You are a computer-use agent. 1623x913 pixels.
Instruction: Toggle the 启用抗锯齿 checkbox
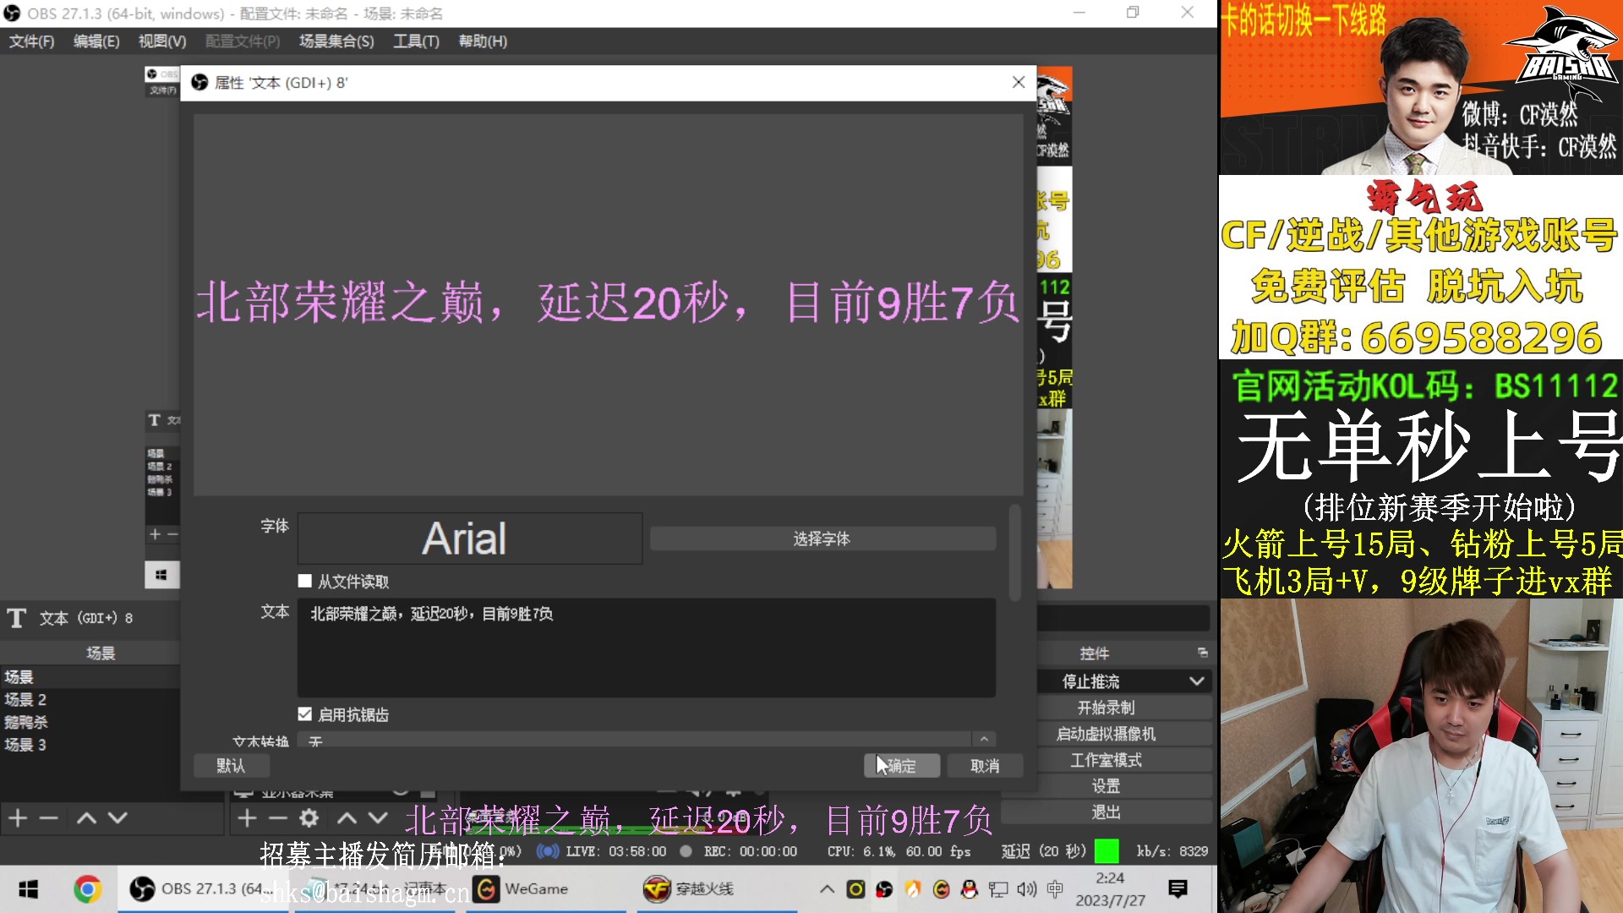(305, 714)
